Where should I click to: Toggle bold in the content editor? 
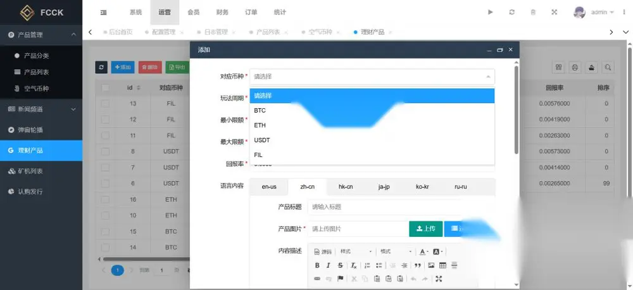pos(317,265)
